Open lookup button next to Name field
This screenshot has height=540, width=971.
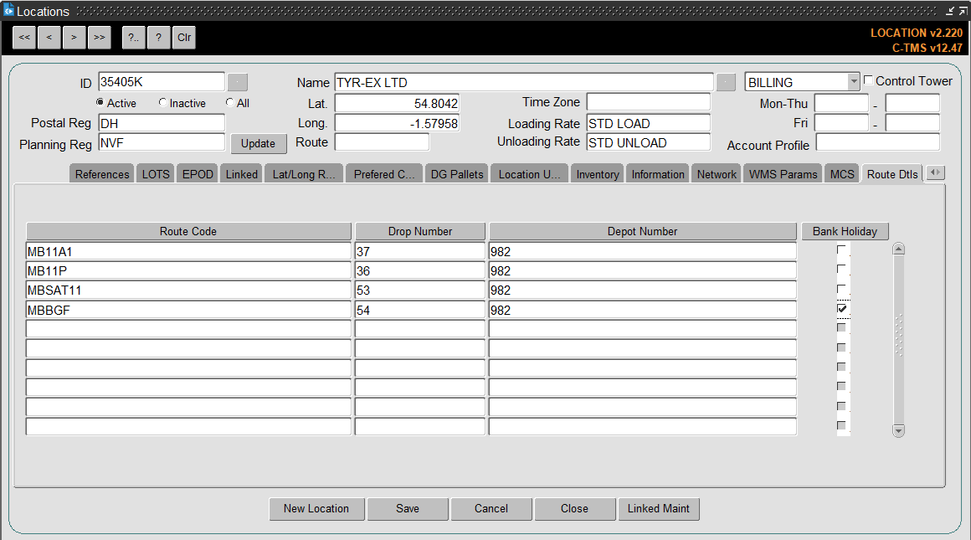(x=726, y=82)
